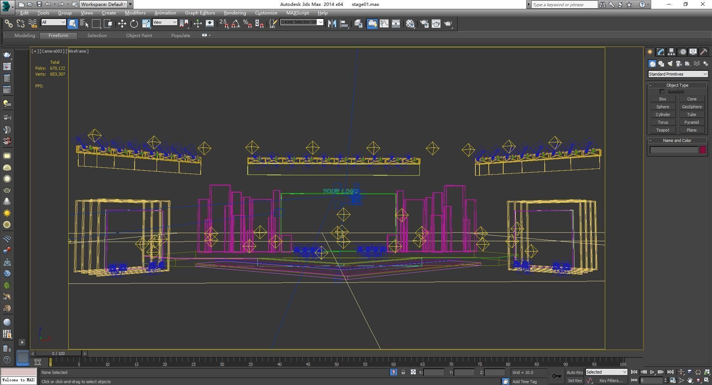Viewport: 712px width, 385px height.
Task: Select the Cameras create category
Action: [679, 64]
